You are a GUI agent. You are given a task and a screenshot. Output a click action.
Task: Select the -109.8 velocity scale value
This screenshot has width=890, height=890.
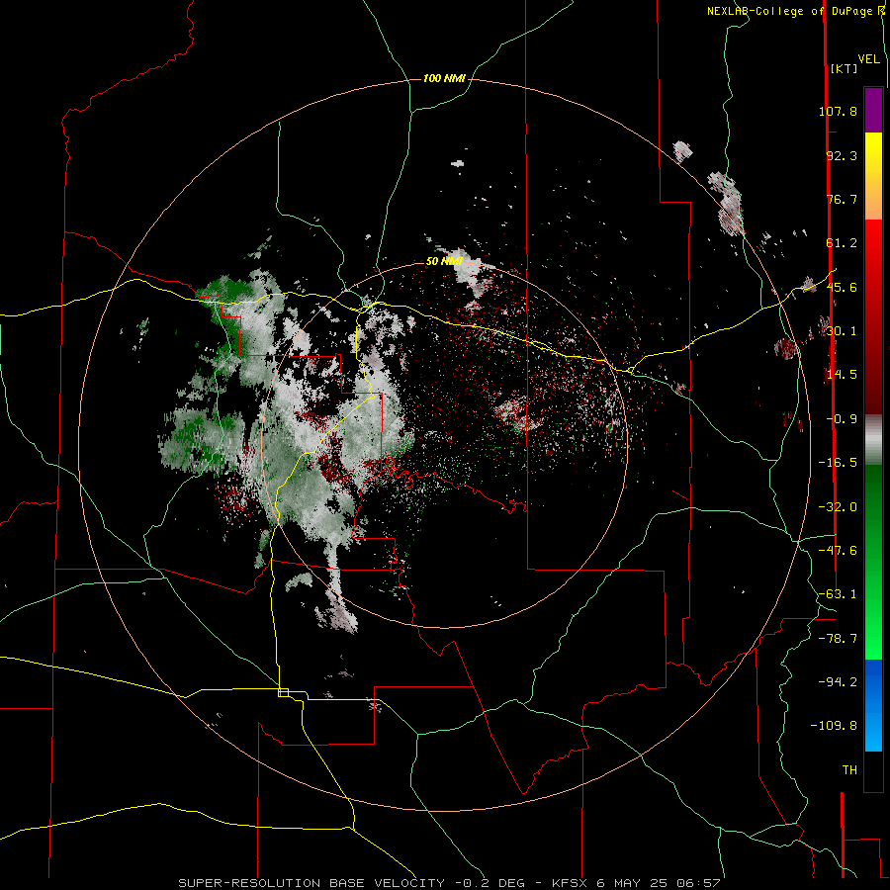pos(834,726)
